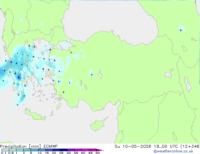Click the Black Sea area

click(x=110, y=19)
